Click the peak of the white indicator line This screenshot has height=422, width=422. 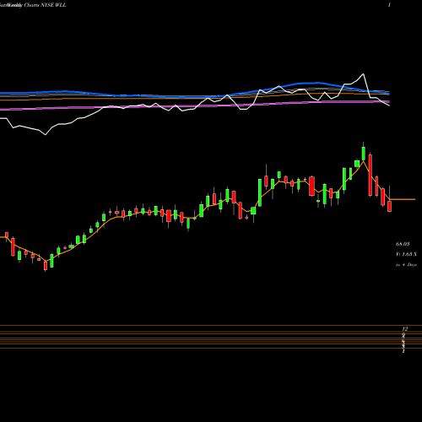pyautogui.click(x=363, y=74)
